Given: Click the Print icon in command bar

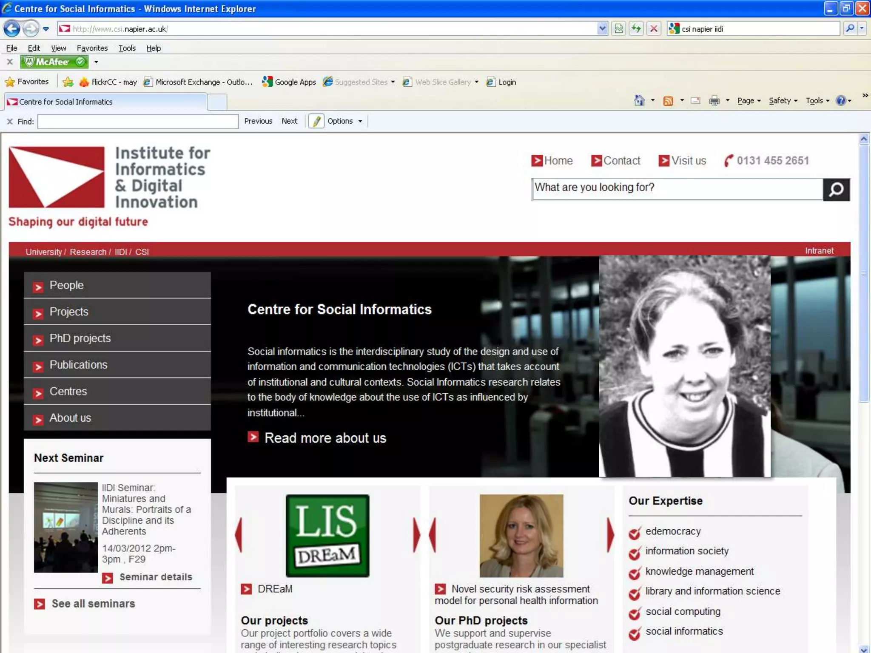Looking at the screenshot, I should tap(714, 101).
